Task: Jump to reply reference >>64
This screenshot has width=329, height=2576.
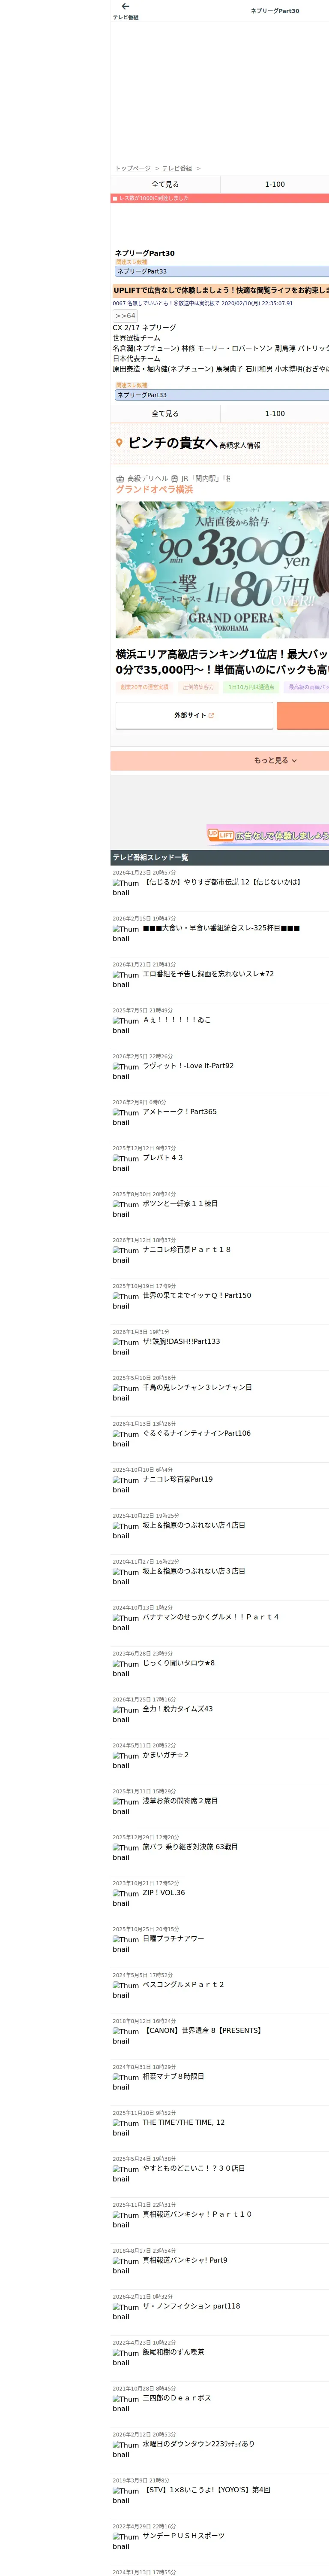Action: click(x=126, y=316)
